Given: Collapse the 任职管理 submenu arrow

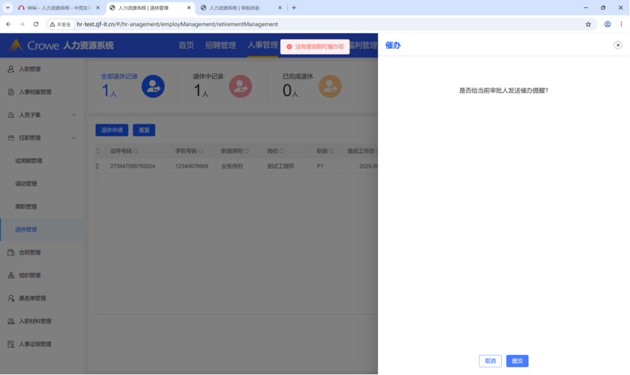Looking at the screenshot, I should [x=74, y=138].
